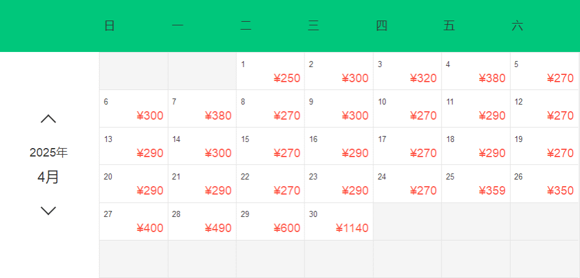The width and height of the screenshot is (580, 278).
Task: Choose April 28 priced ¥490
Action: click(x=202, y=221)
